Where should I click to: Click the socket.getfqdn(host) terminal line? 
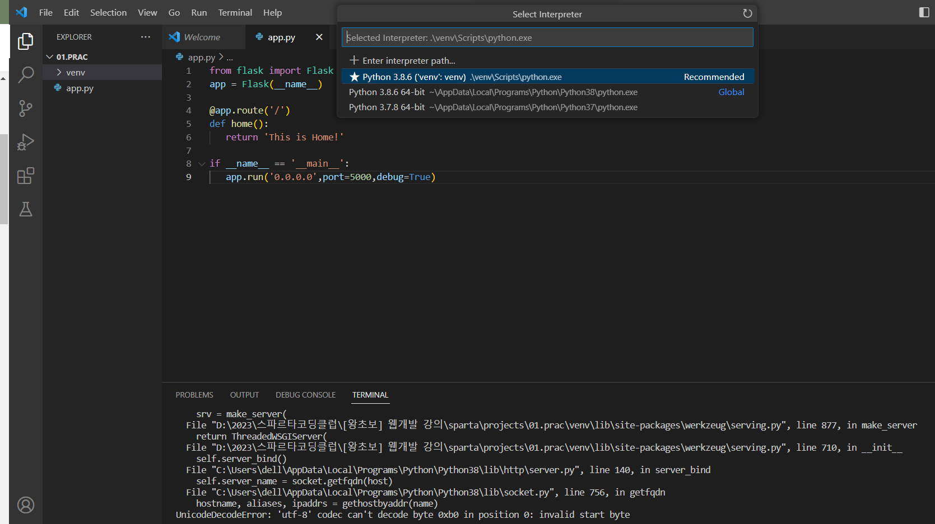294,481
